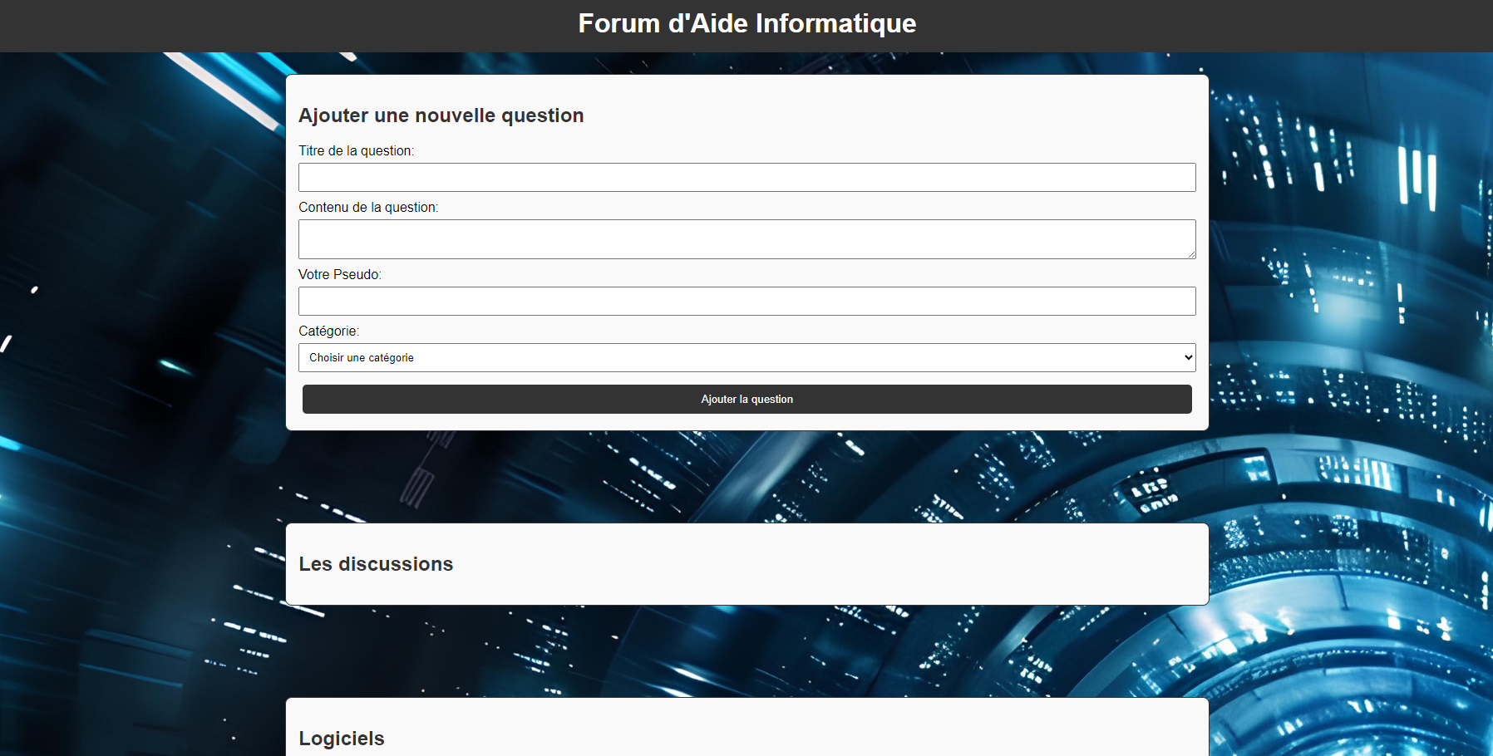Click the background image between form and discussions

coord(746,477)
